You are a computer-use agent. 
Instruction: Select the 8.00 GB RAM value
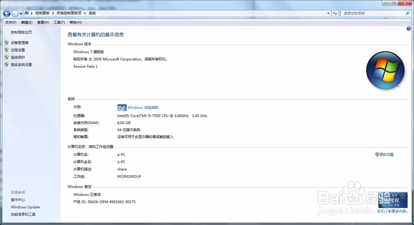[124, 123]
